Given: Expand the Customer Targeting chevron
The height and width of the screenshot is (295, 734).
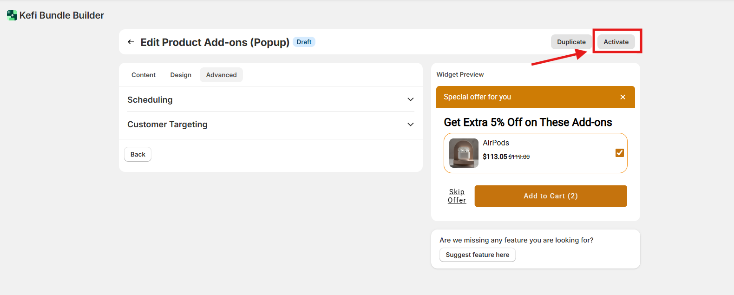Looking at the screenshot, I should pos(410,125).
